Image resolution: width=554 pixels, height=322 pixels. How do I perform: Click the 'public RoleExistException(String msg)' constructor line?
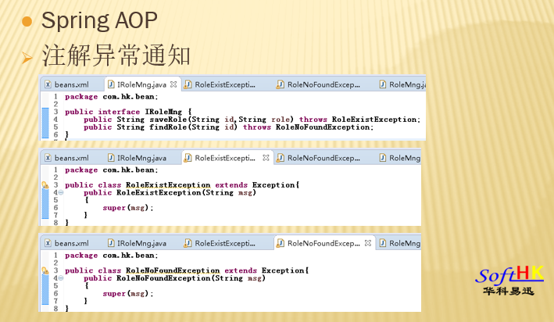(x=170, y=192)
